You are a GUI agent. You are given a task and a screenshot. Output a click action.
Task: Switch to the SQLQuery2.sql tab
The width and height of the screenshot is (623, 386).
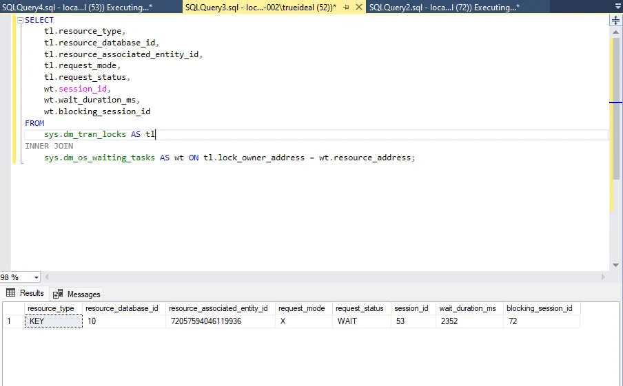coord(445,7)
